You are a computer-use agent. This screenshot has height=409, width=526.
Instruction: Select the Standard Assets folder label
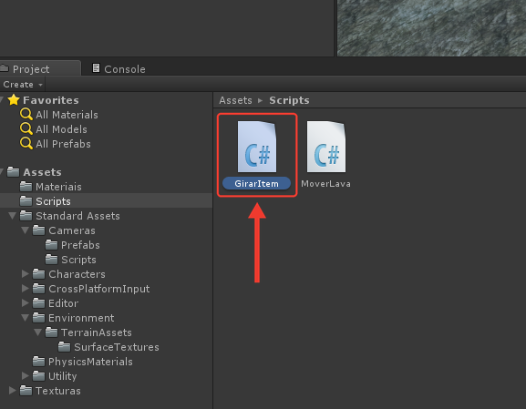pyautogui.click(x=77, y=216)
